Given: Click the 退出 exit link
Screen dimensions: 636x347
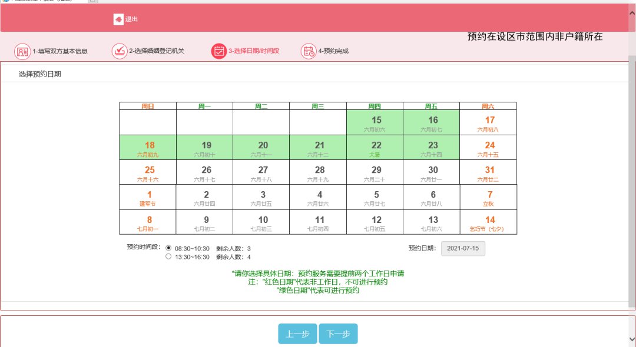Looking at the screenshot, I should [x=131, y=19].
